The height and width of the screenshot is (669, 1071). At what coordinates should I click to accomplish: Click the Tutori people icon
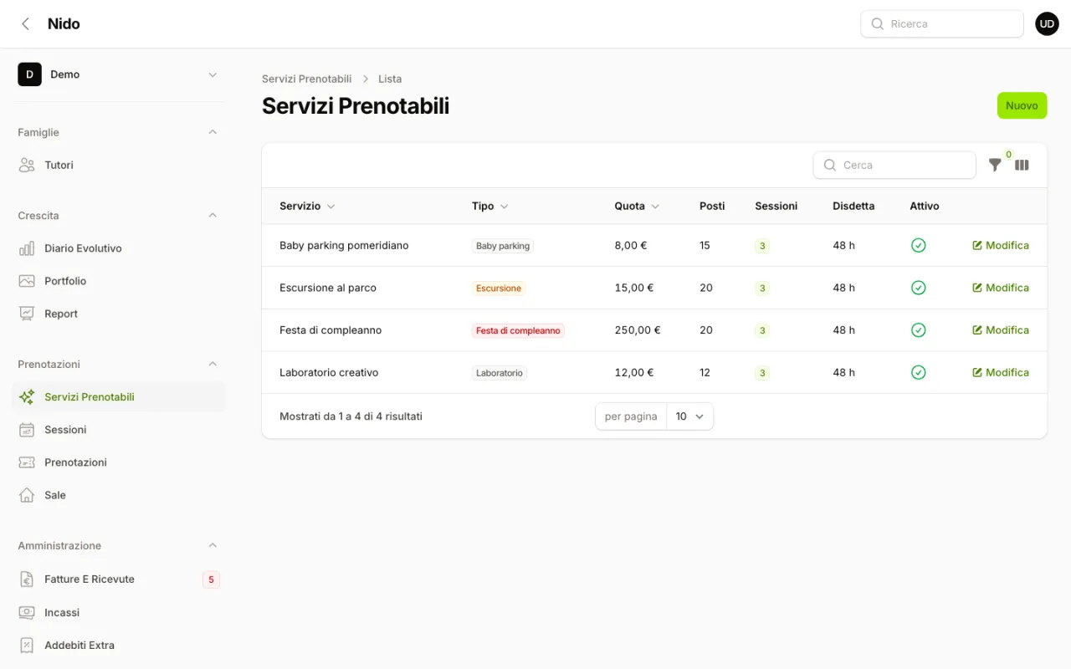[27, 166]
